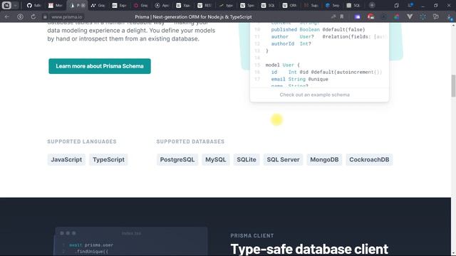This screenshot has width=456, height=256.
Task: Switch to the 'Apo' tab
Action: coord(162,6)
